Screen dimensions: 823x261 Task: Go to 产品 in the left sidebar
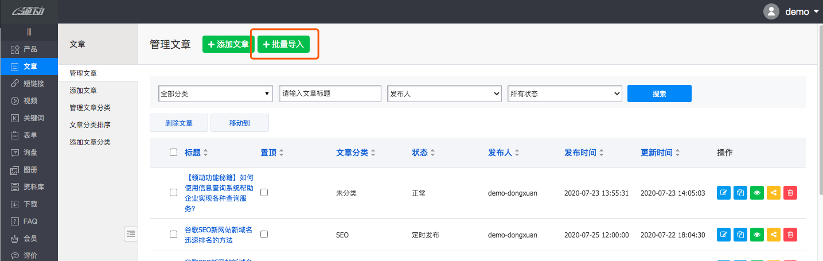point(30,49)
